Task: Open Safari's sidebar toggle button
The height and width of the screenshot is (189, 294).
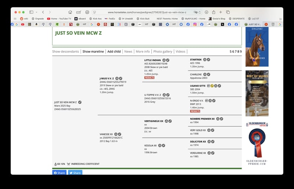Action: (31, 12)
